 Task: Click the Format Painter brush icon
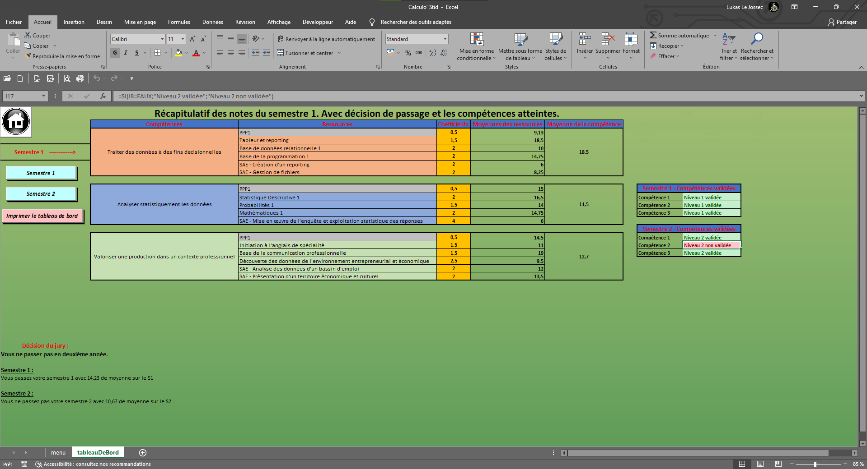(28, 56)
